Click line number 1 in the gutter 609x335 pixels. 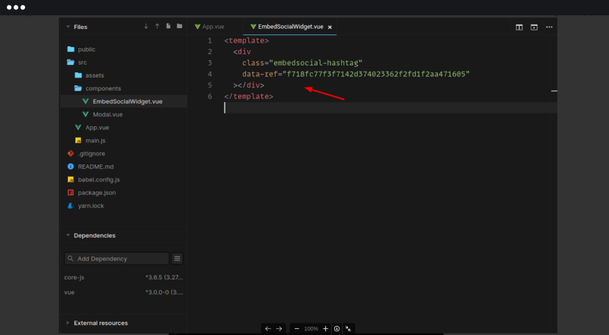[210, 40]
